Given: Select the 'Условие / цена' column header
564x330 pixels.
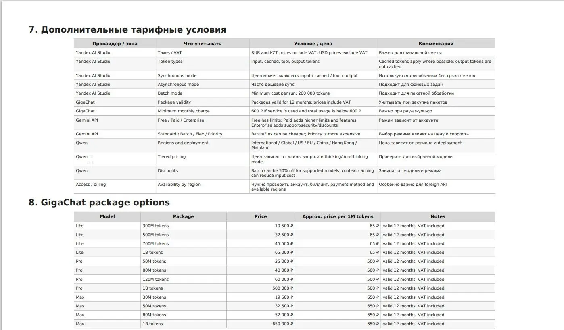Looking at the screenshot, I should [313, 44].
